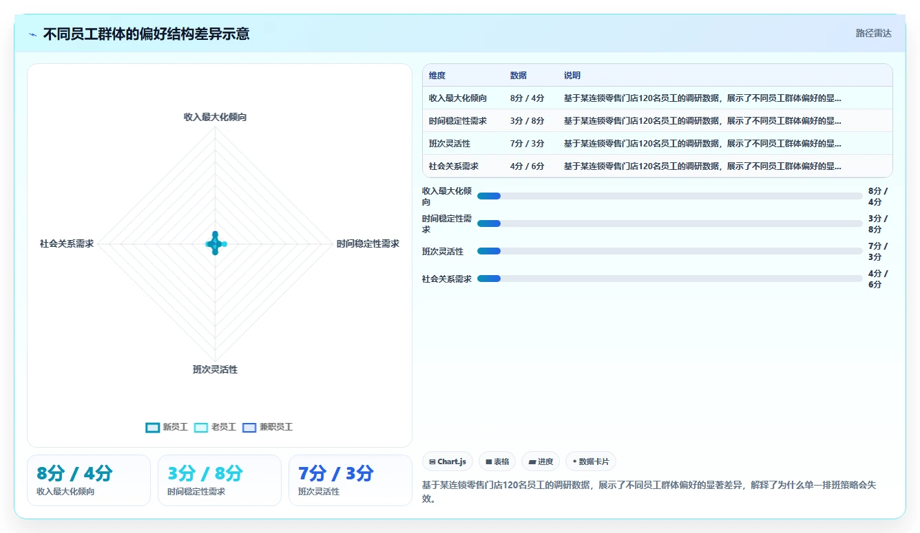Click the radar data cluster at chart center
The width and height of the screenshot is (920, 533).
click(x=216, y=243)
